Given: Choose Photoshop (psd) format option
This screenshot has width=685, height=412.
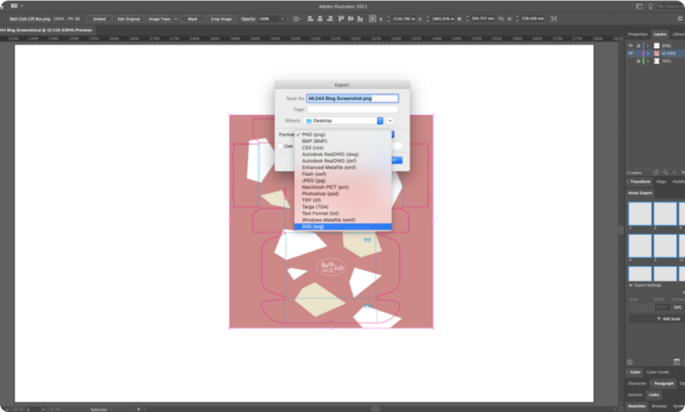Looking at the screenshot, I should (x=343, y=194).
